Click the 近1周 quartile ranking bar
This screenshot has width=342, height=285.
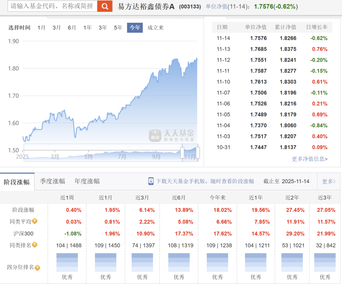[x=67, y=262]
